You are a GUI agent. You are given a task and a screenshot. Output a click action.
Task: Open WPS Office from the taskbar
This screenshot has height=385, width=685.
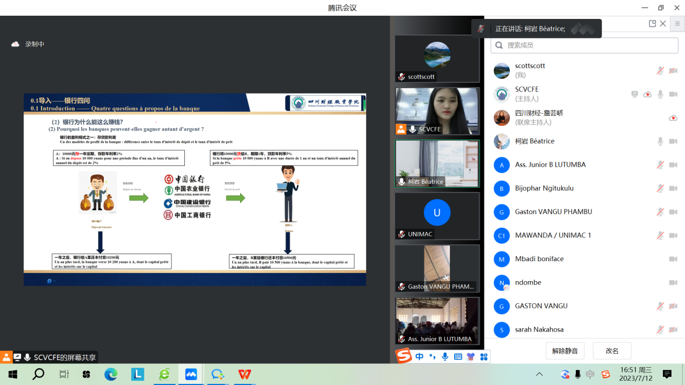coord(245,374)
